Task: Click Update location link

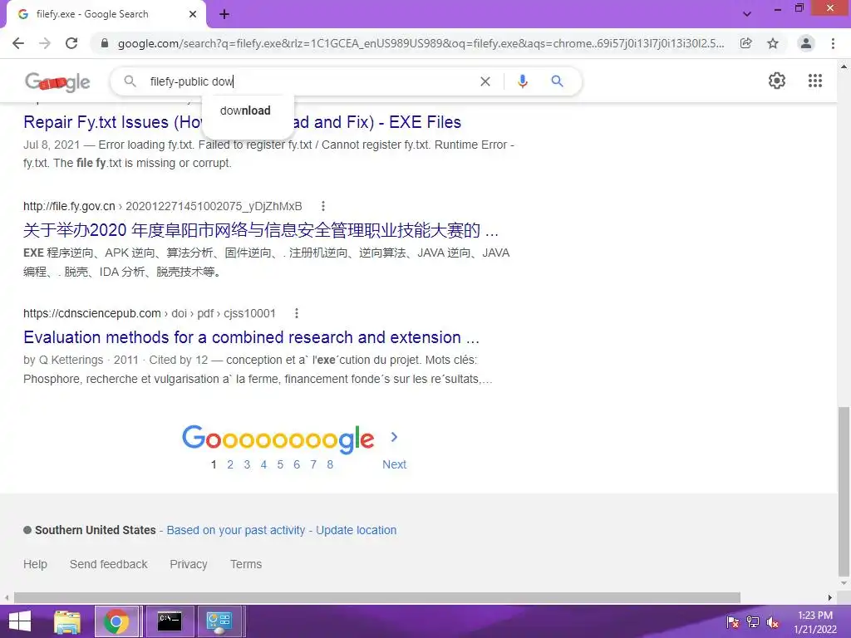Action: pyautogui.click(x=356, y=530)
